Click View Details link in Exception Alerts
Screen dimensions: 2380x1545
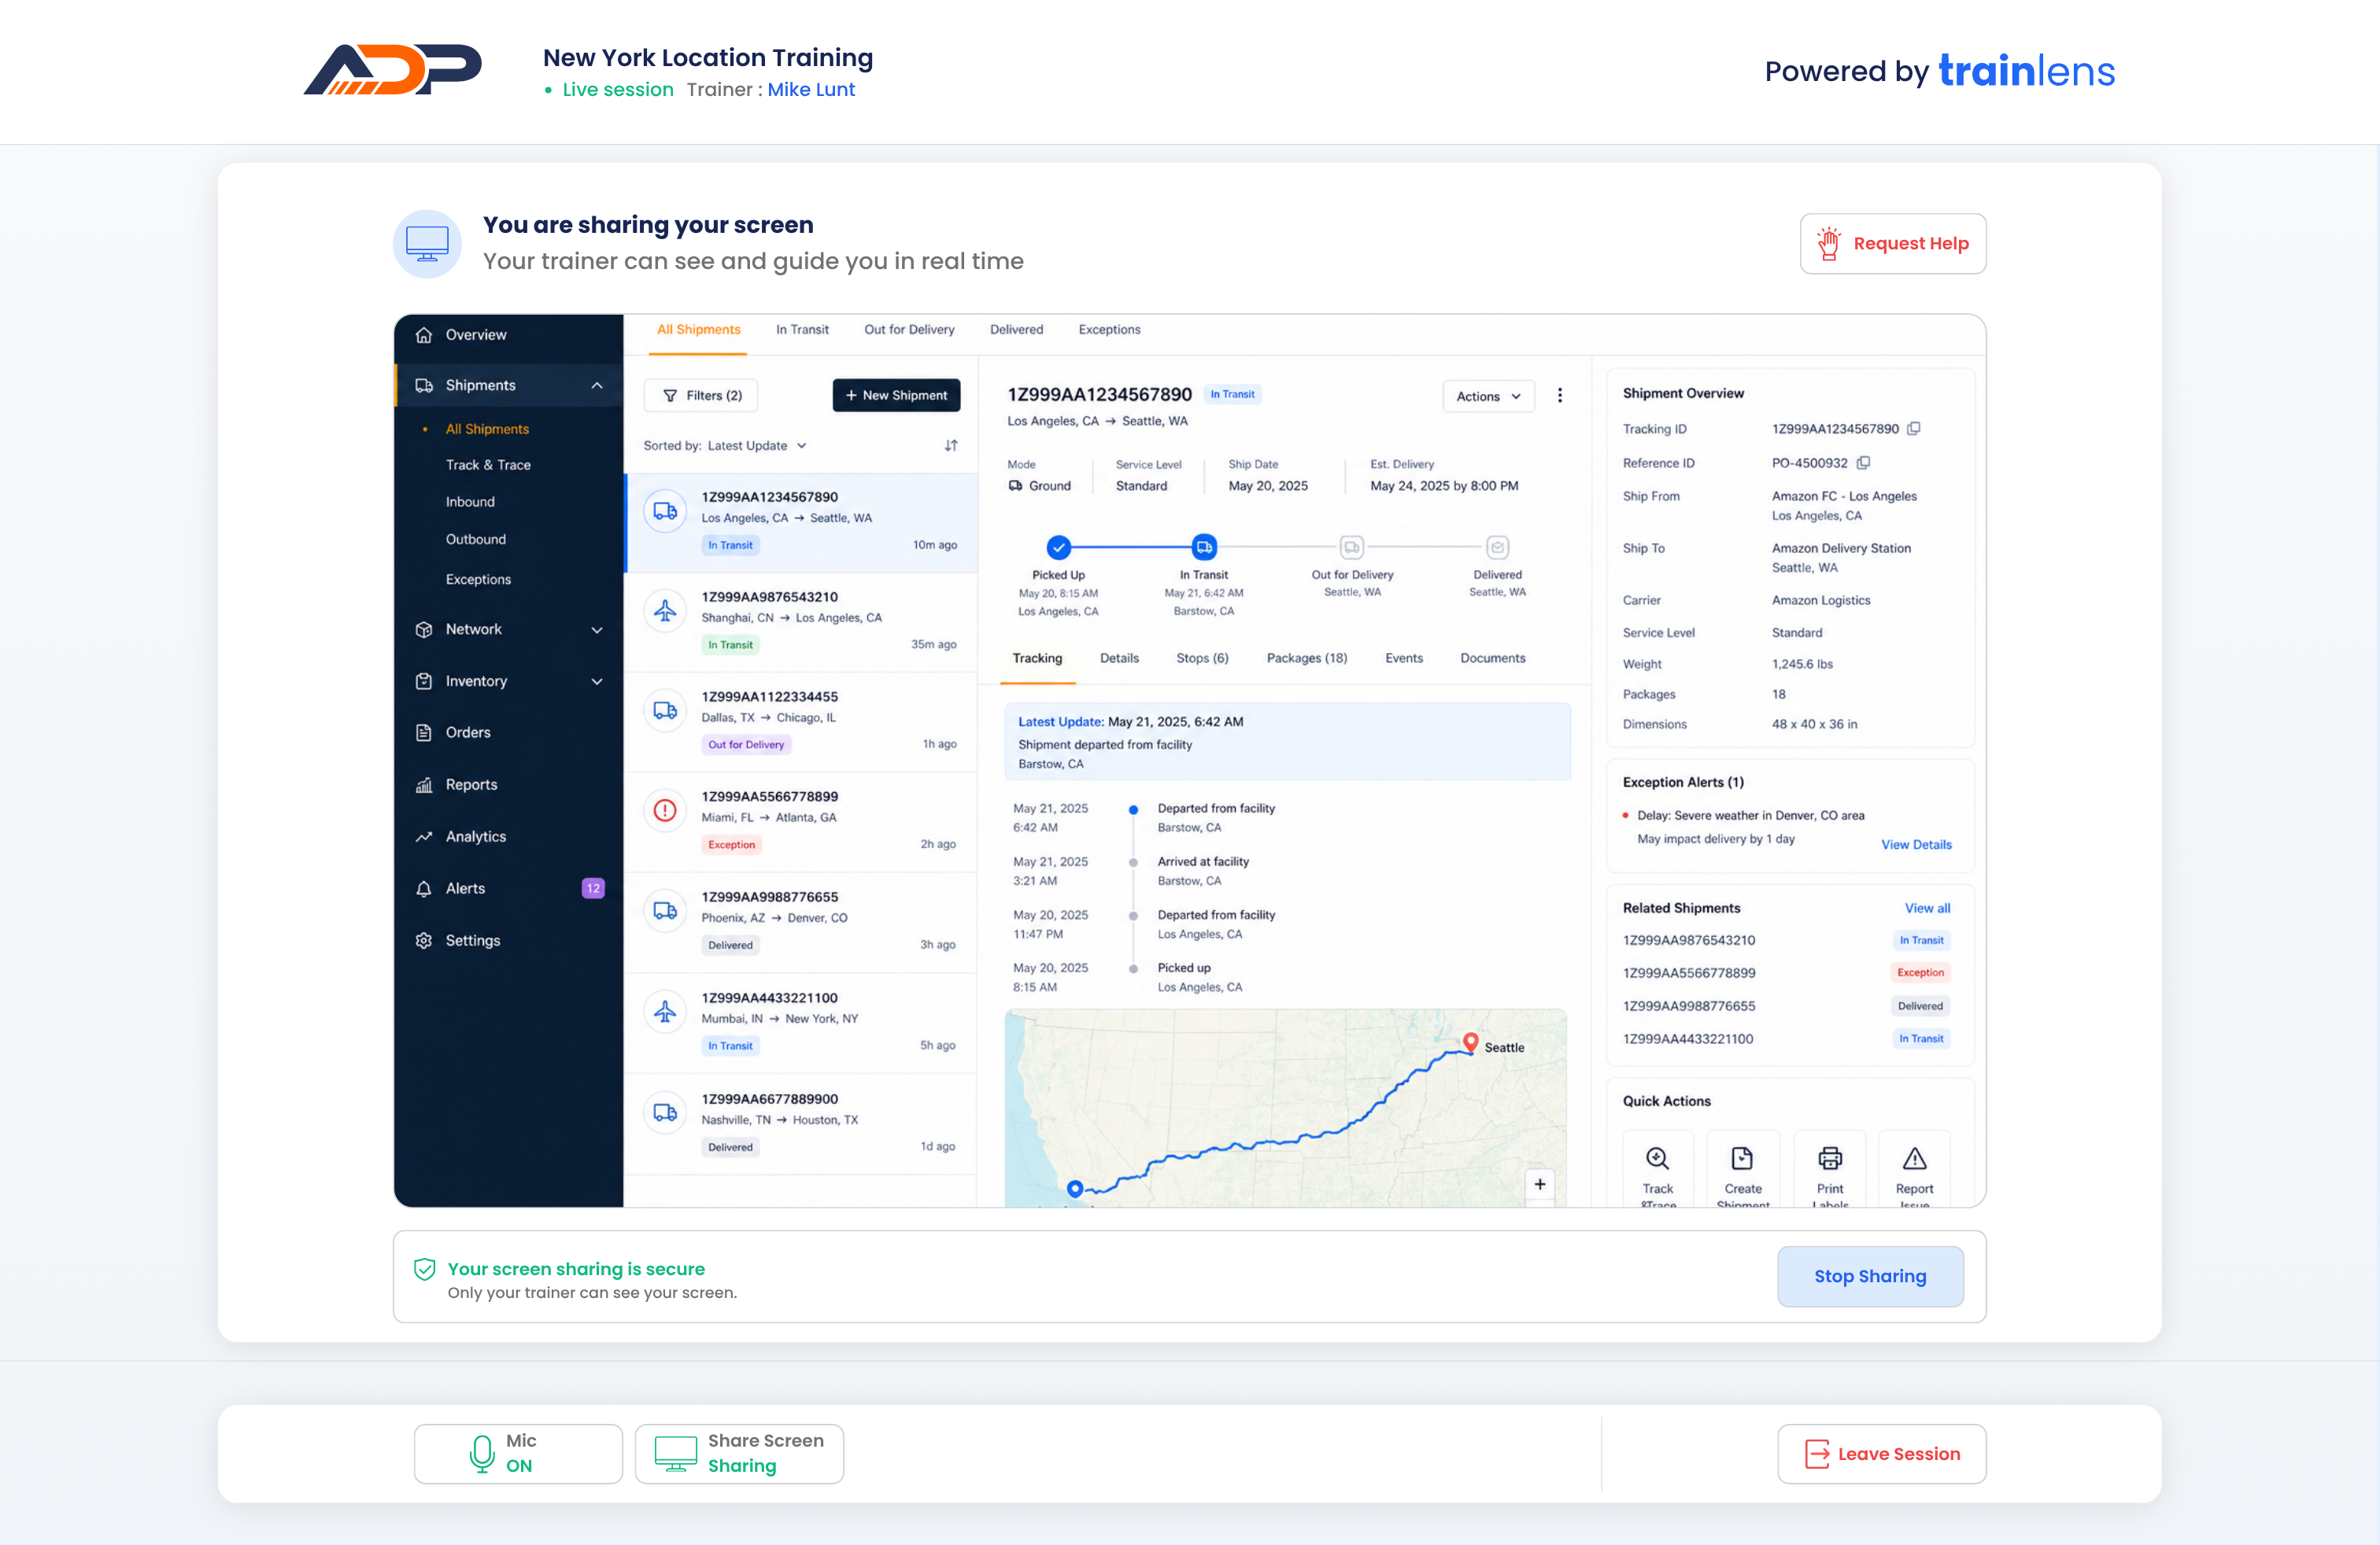[x=1915, y=844]
